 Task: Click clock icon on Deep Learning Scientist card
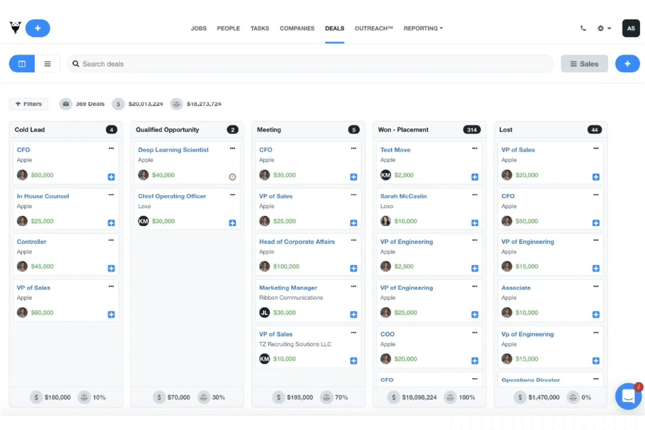coord(232,177)
